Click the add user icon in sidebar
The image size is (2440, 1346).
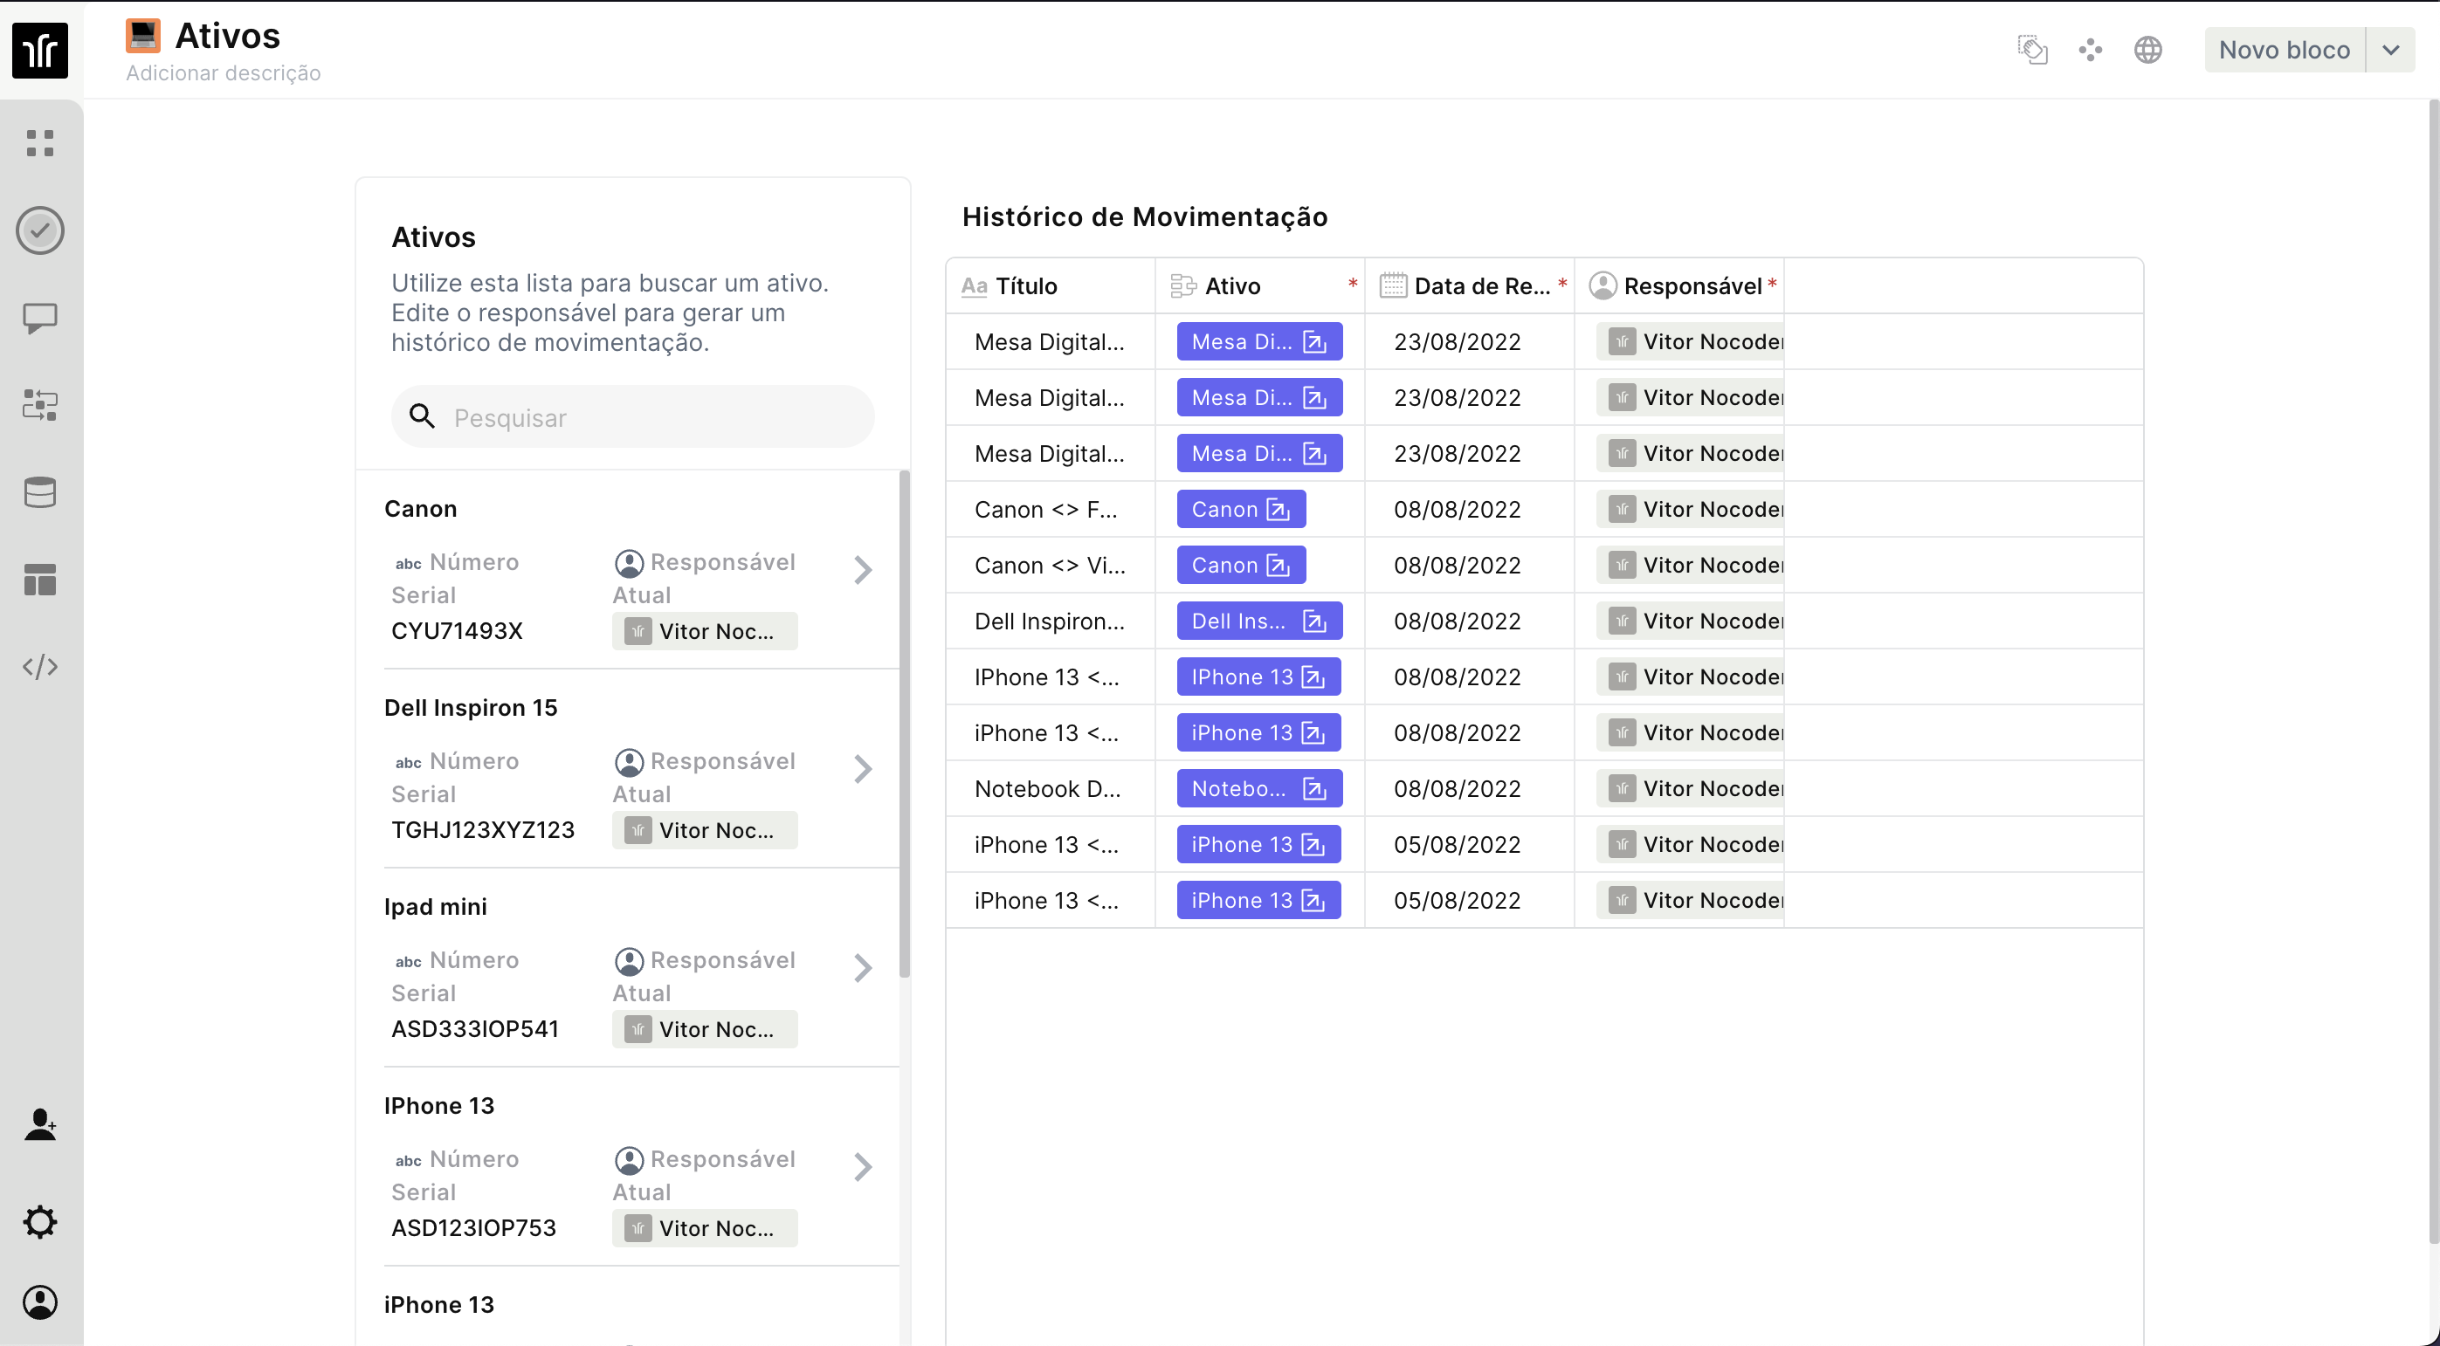point(40,1124)
